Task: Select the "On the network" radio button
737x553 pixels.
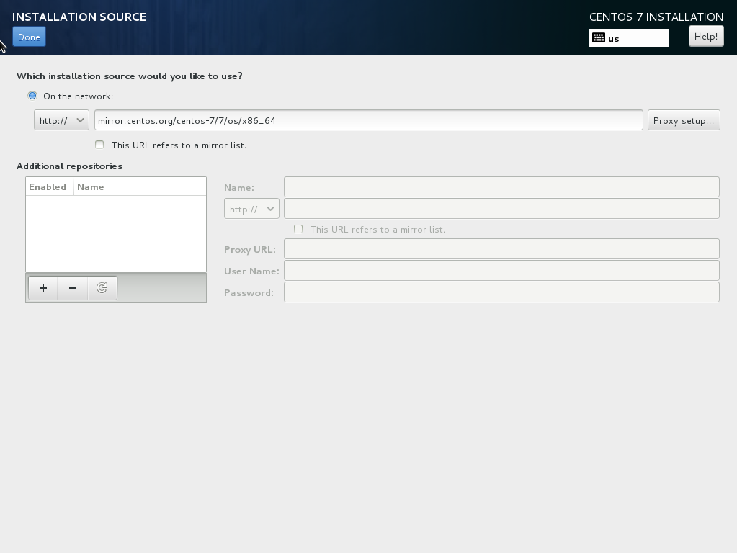Action: (32, 96)
